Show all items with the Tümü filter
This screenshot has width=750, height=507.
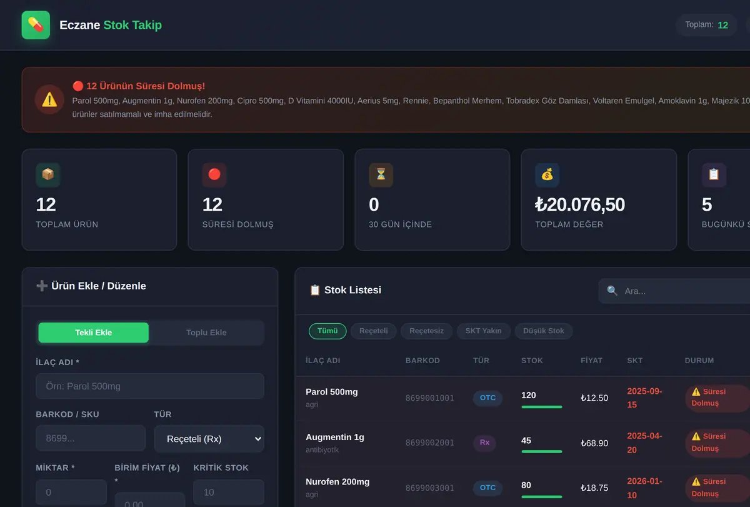pyautogui.click(x=327, y=331)
